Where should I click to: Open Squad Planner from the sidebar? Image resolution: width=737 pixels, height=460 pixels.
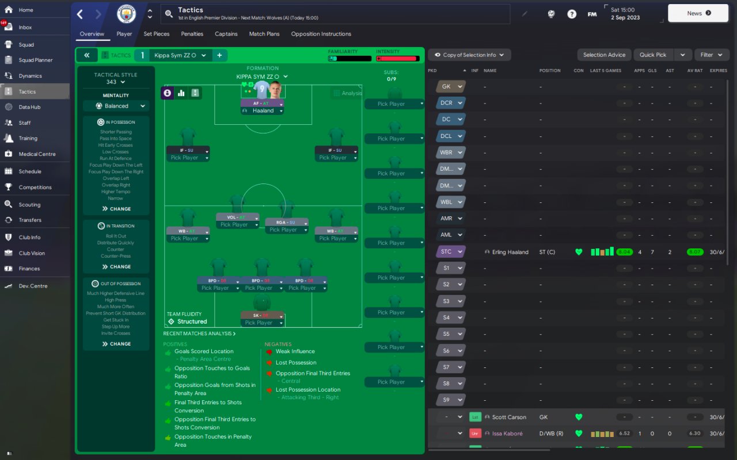[x=35, y=60]
